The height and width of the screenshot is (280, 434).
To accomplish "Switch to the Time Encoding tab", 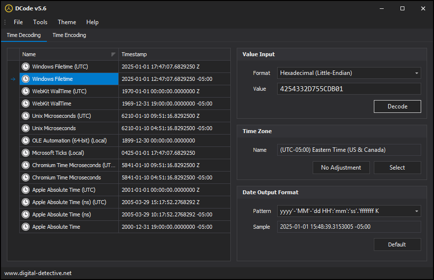I will 69,35.
